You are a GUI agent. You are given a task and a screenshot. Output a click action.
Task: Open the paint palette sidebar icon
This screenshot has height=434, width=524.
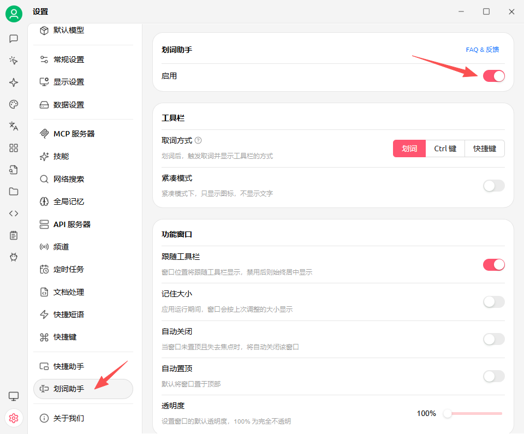(14, 104)
